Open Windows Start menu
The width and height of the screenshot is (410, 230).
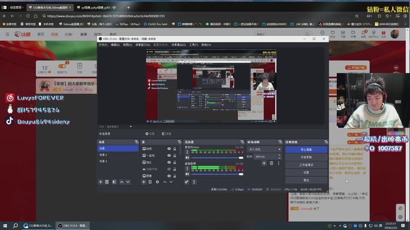coord(5,225)
